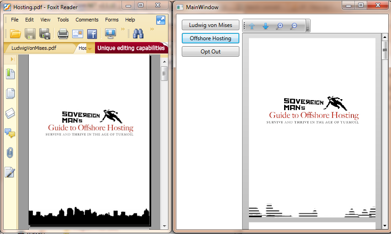Expand the first toolbar overflow chevron
Screen dimensions: 391x234
(x=123, y=29)
